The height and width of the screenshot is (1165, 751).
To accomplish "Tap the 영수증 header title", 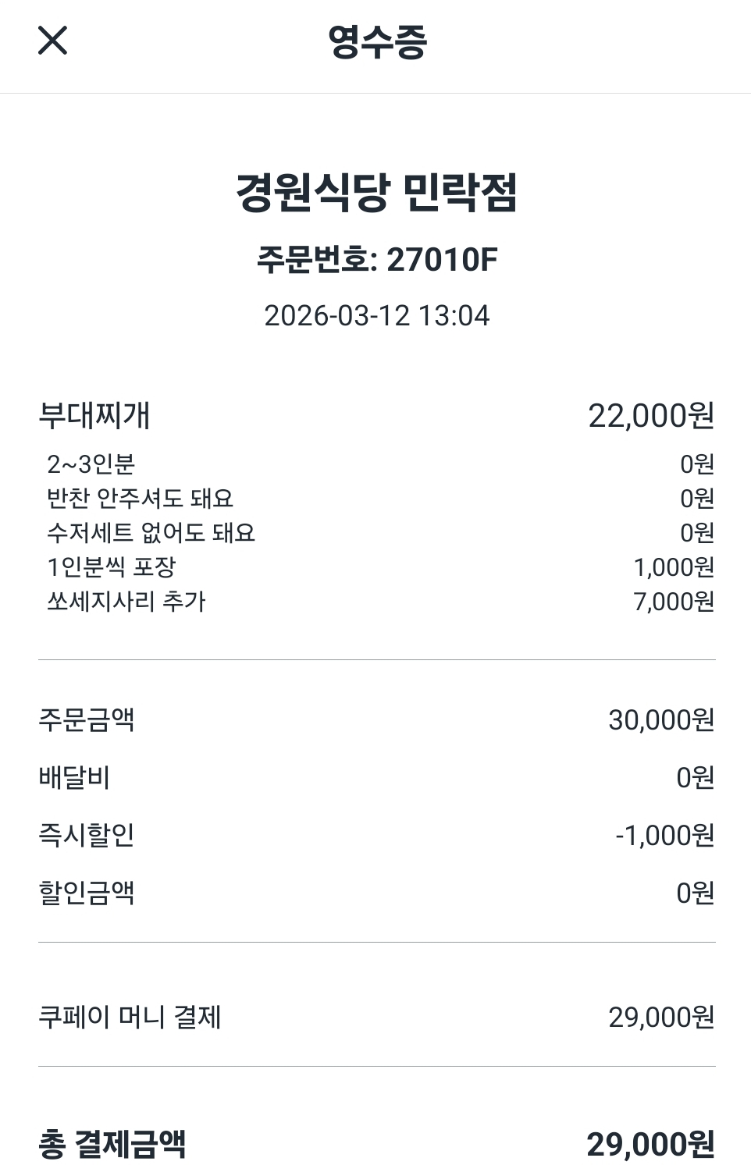I will click(x=377, y=42).
